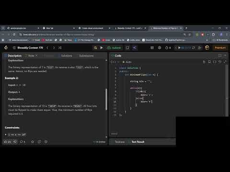Star the problem as favorite
This screenshot has height=172, width=230.
pos(33,142)
